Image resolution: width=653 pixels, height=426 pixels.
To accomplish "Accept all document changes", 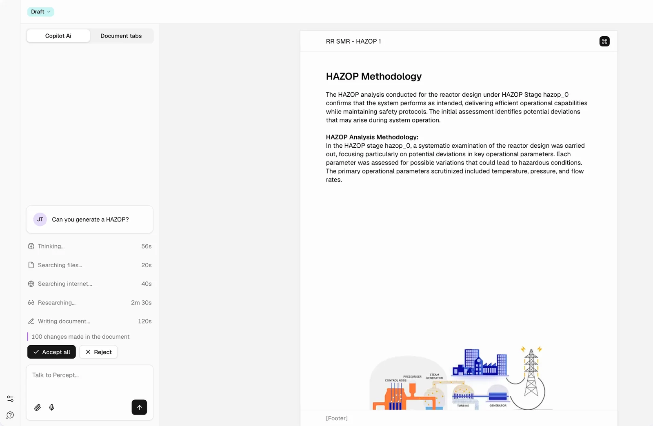I will tap(51, 352).
